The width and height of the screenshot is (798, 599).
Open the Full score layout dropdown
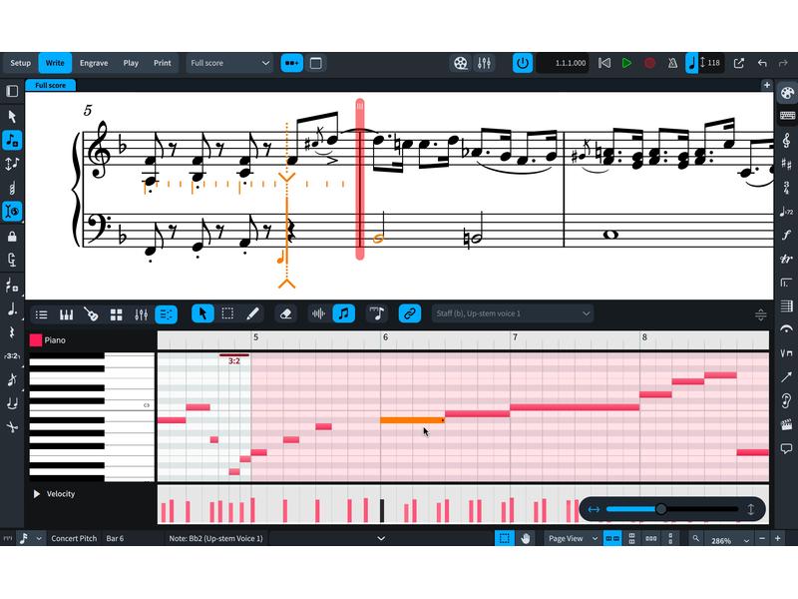[229, 63]
